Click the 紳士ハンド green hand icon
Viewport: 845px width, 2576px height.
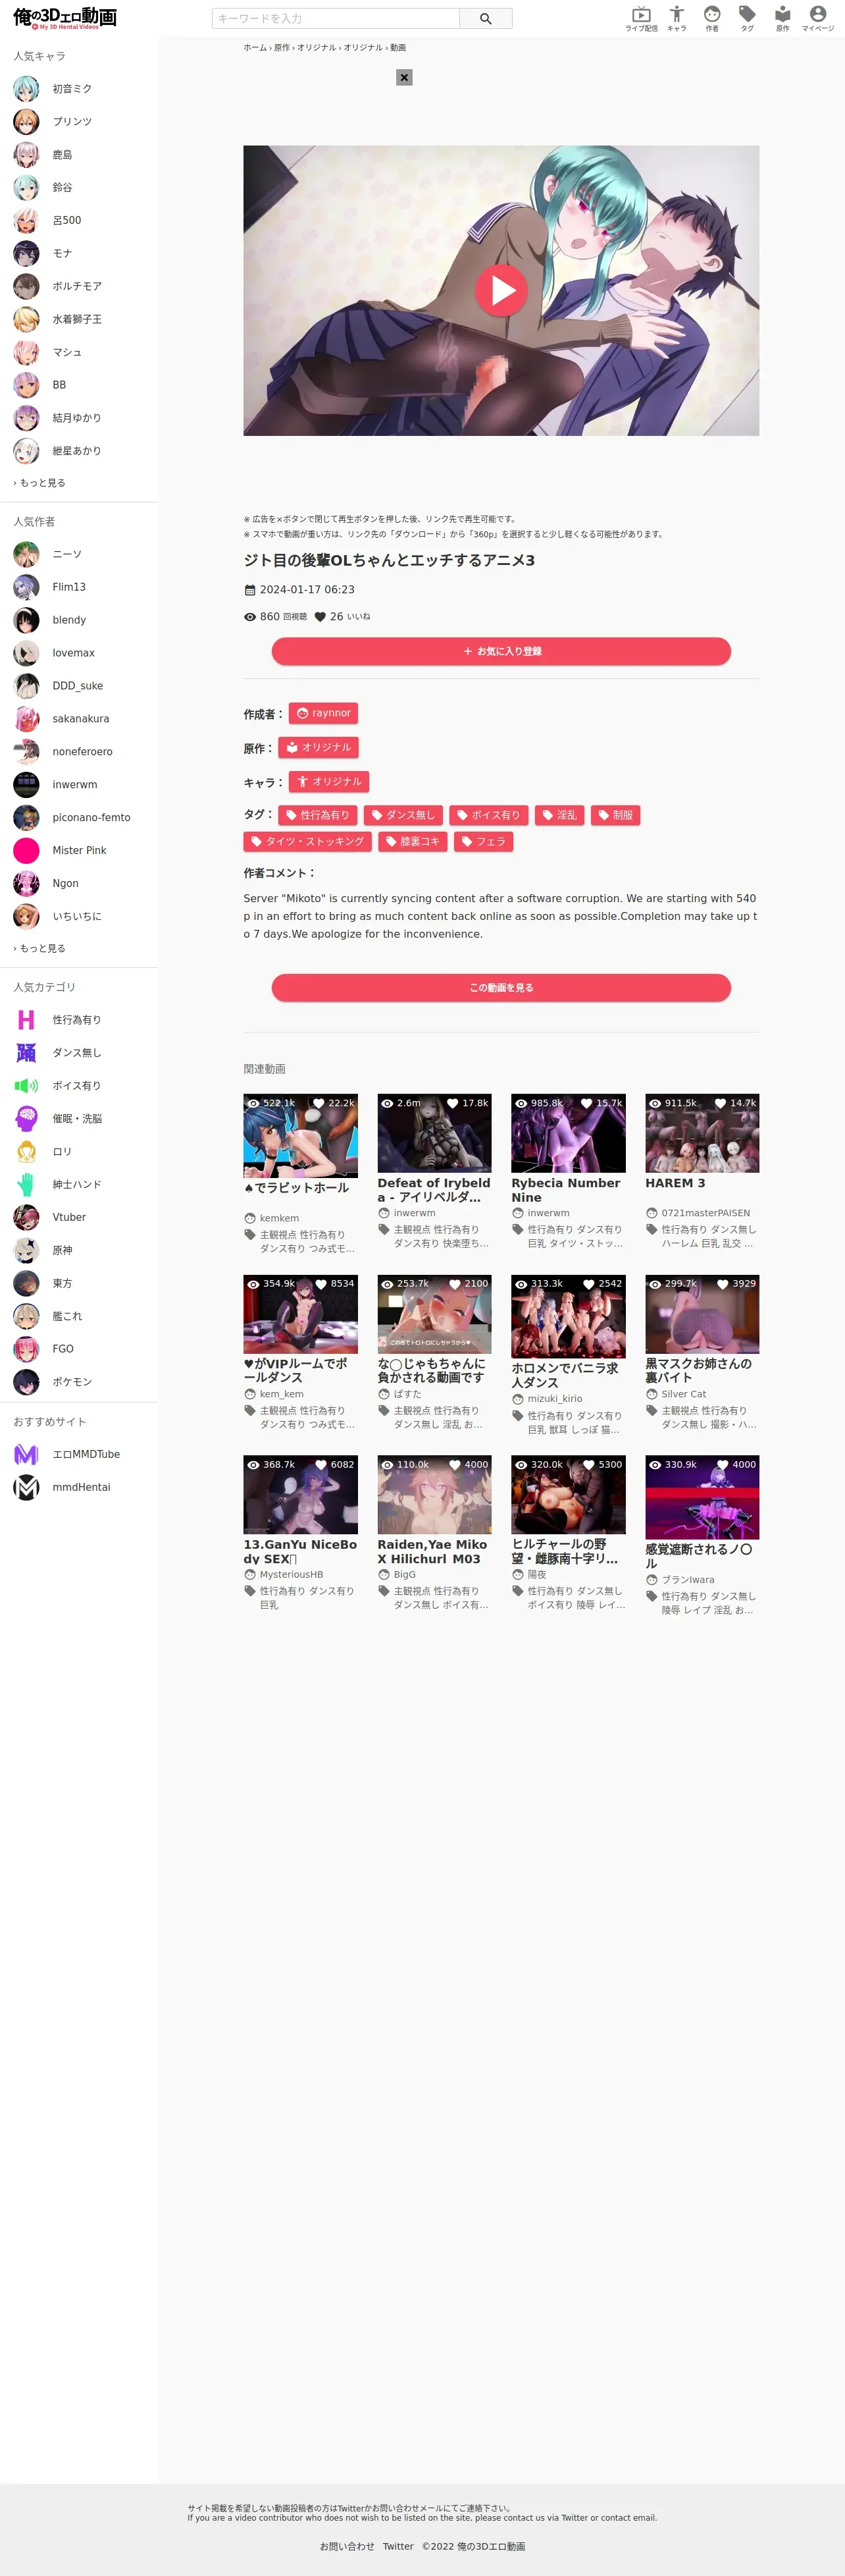[x=26, y=1185]
